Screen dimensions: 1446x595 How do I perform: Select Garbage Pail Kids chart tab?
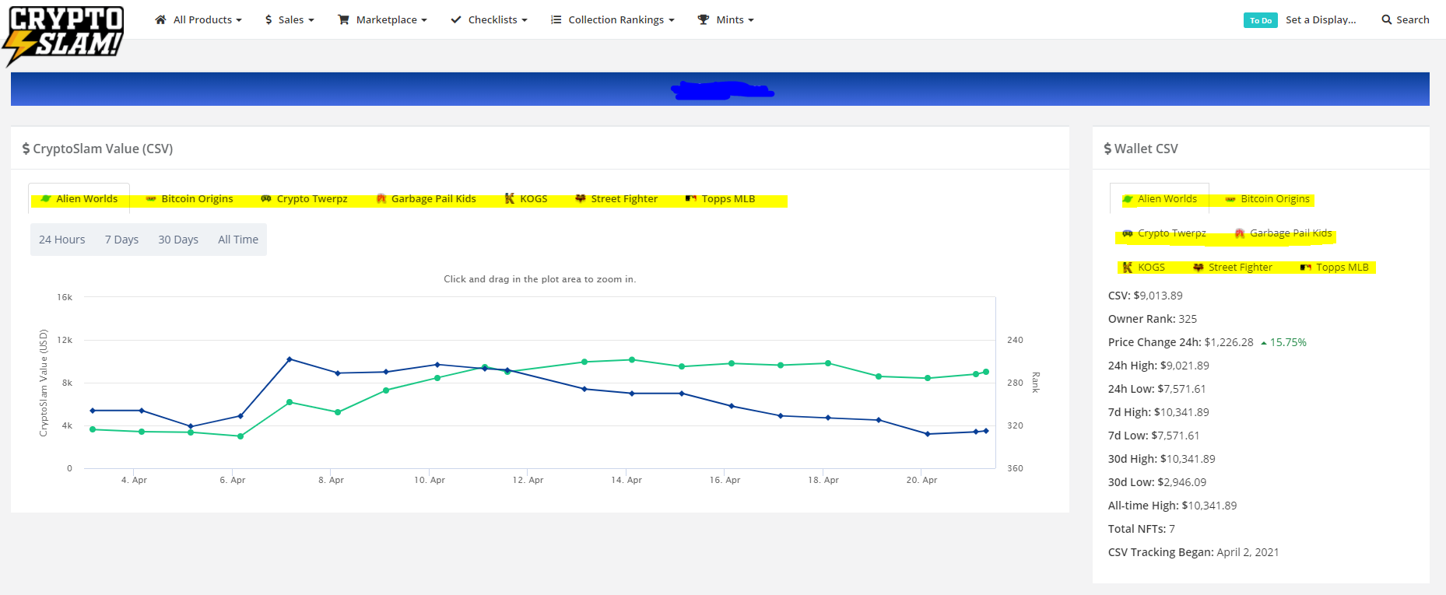coord(426,198)
